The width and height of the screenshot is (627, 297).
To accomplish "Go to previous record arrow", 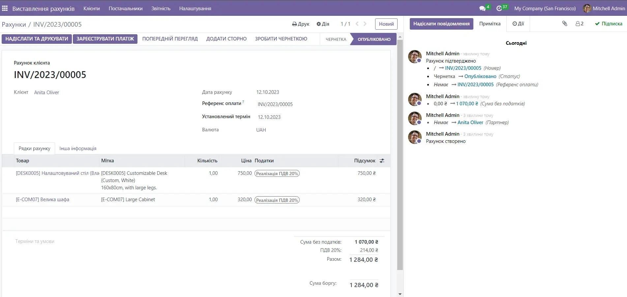I will 357,24.
